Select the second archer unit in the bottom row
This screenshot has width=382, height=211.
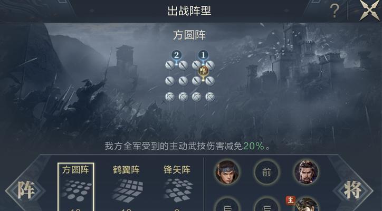(x=183, y=97)
